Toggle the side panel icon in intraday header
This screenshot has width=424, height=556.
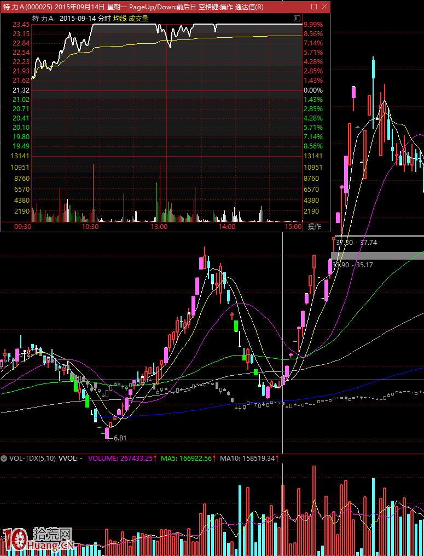pos(297,19)
